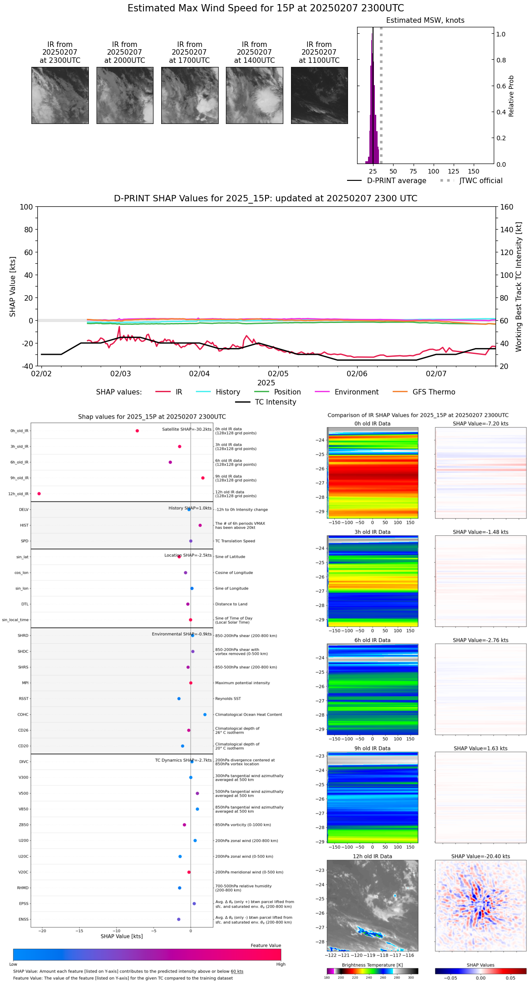Image resolution: width=532 pixels, height=983 pixels.
Task: Click the IR thumbnail from 2300UTC
Action: click(60, 95)
